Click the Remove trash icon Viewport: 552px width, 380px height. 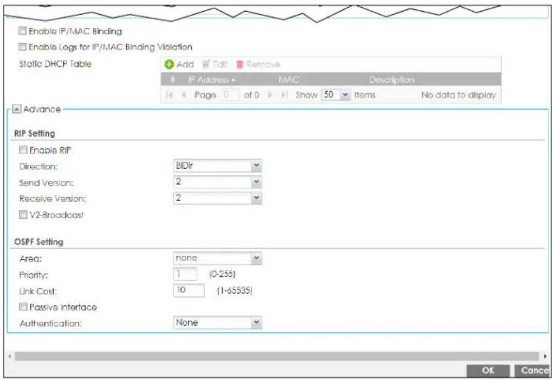[240, 64]
